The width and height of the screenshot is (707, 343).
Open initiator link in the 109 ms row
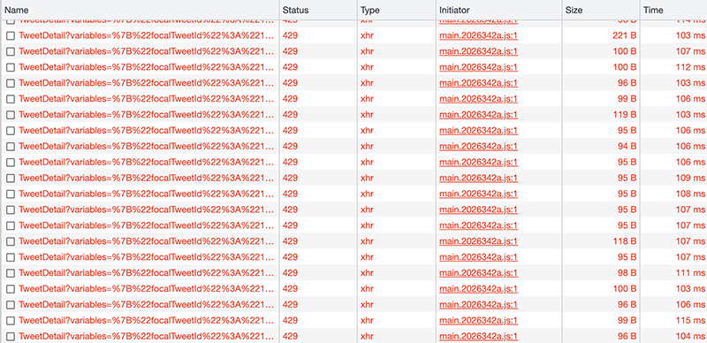478,178
